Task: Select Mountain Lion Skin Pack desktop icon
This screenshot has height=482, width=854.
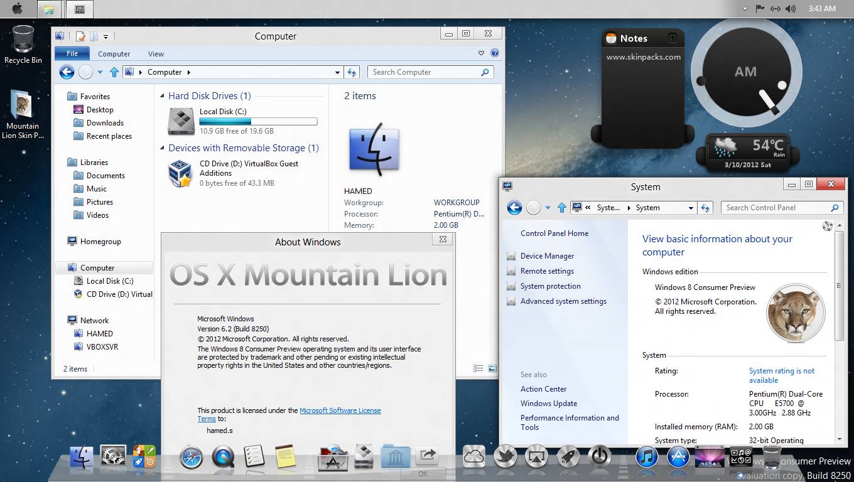Action: click(23, 114)
